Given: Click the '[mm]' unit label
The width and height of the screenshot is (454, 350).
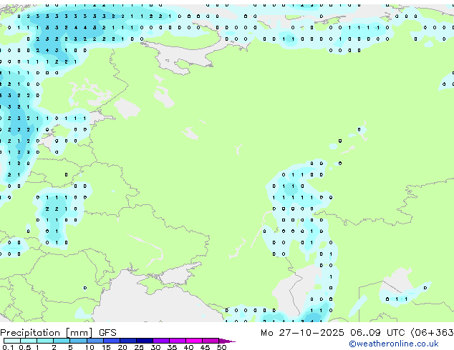Looking at the screenshot, I should pyautogui.click(x=79, y=333).
